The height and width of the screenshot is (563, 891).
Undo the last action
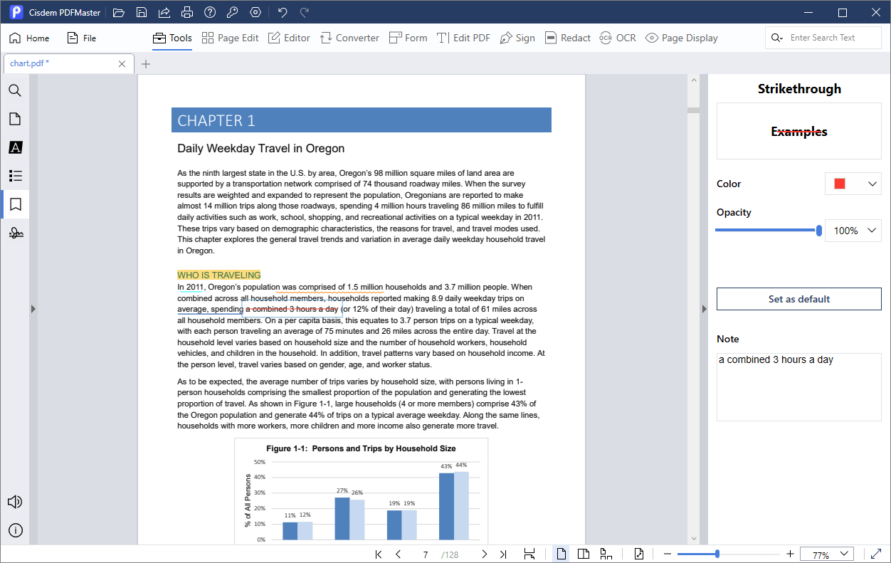click(x=283, y=13)
